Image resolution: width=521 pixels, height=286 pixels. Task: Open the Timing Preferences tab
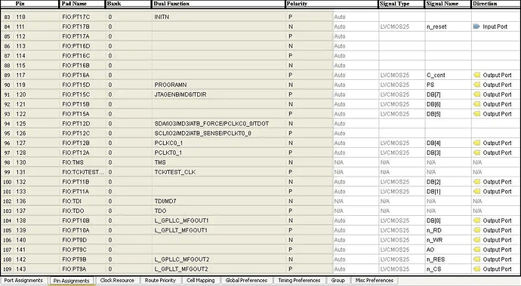point(299,281)
